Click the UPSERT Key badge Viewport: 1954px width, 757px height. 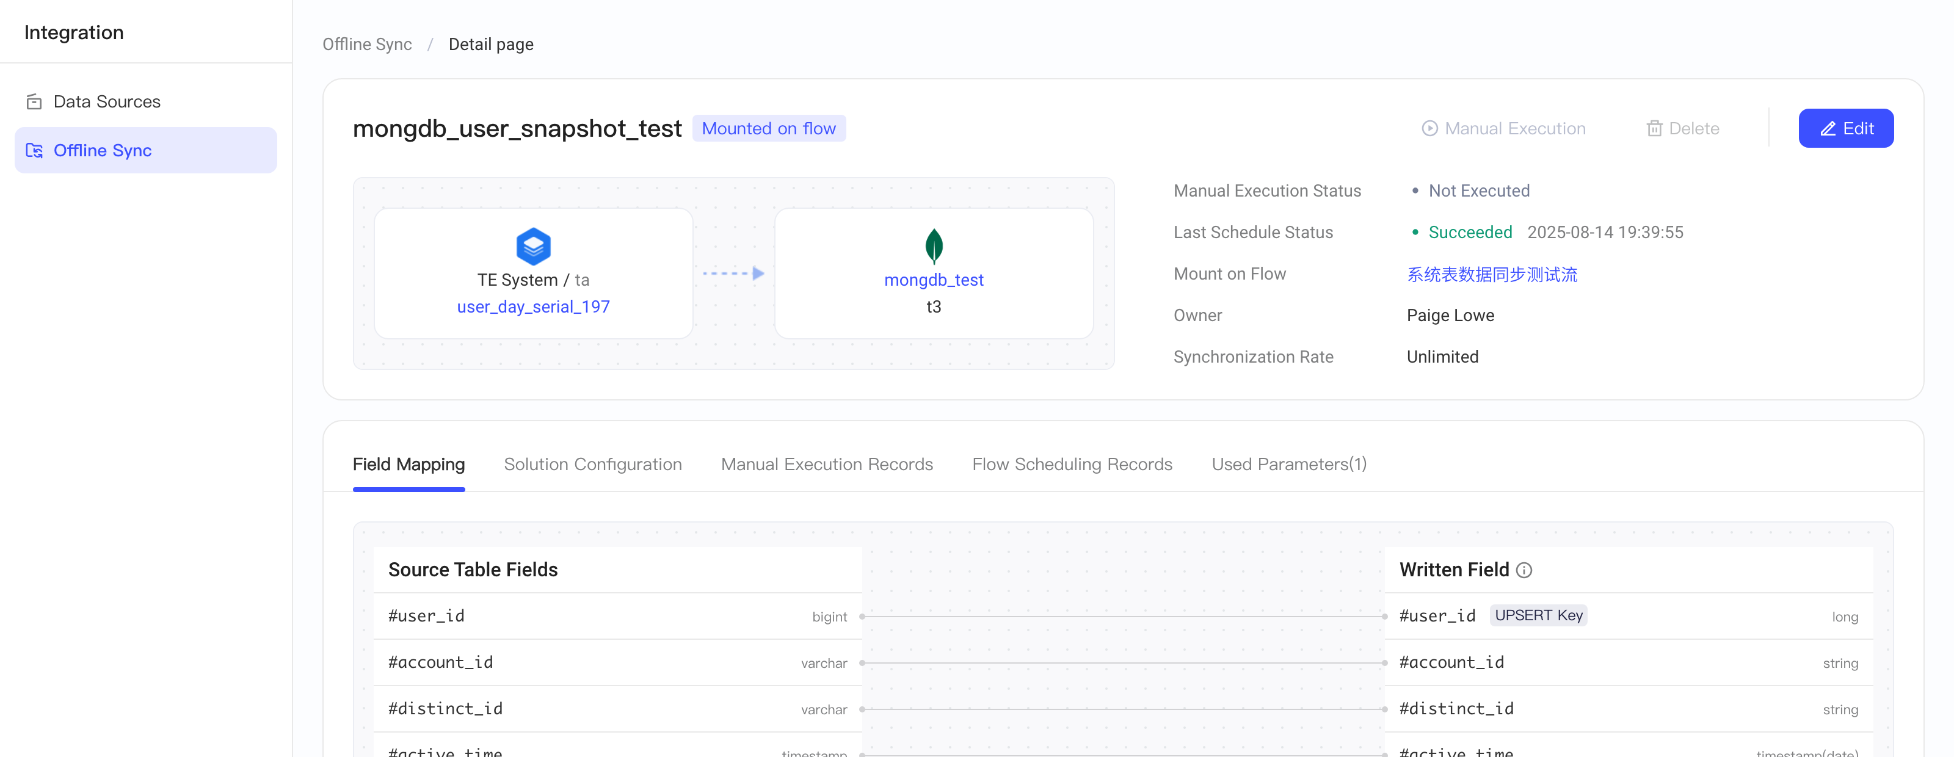coord(1538,615)
